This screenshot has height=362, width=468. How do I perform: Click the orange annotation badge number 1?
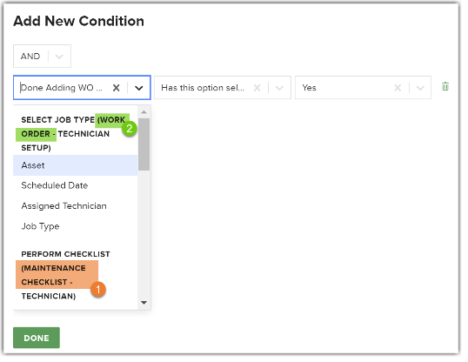coord(98,290)
